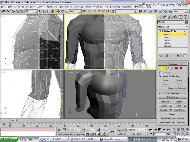Viewport: 190px width, 142px height.
Task: Open the Material Editor icon
Action: (165, 11)
